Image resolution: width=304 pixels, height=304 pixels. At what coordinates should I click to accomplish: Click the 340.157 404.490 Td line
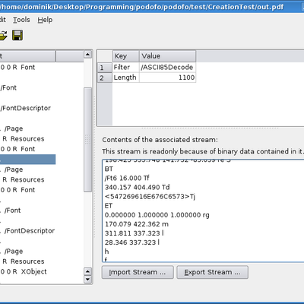point(137,187)
